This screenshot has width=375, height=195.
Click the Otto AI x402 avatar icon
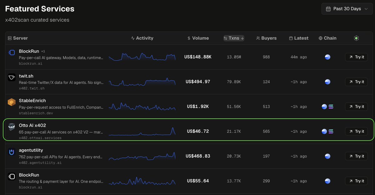click(12, 127)
